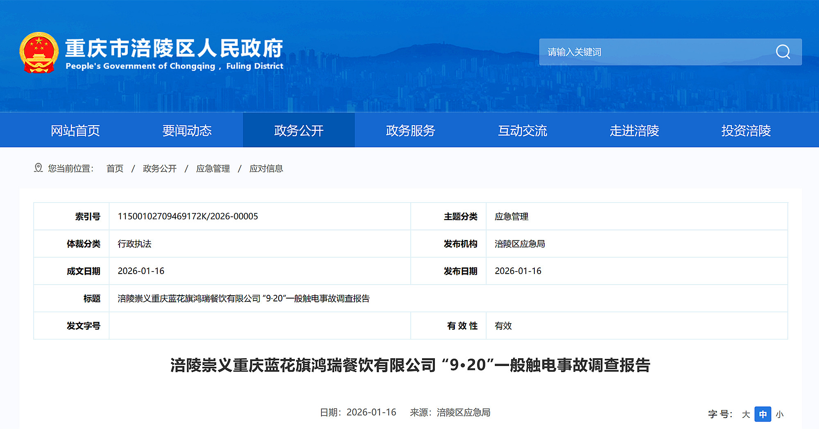Click the 有效性 label cell
Screen dimensions: 819x429
tap(448, 326)
